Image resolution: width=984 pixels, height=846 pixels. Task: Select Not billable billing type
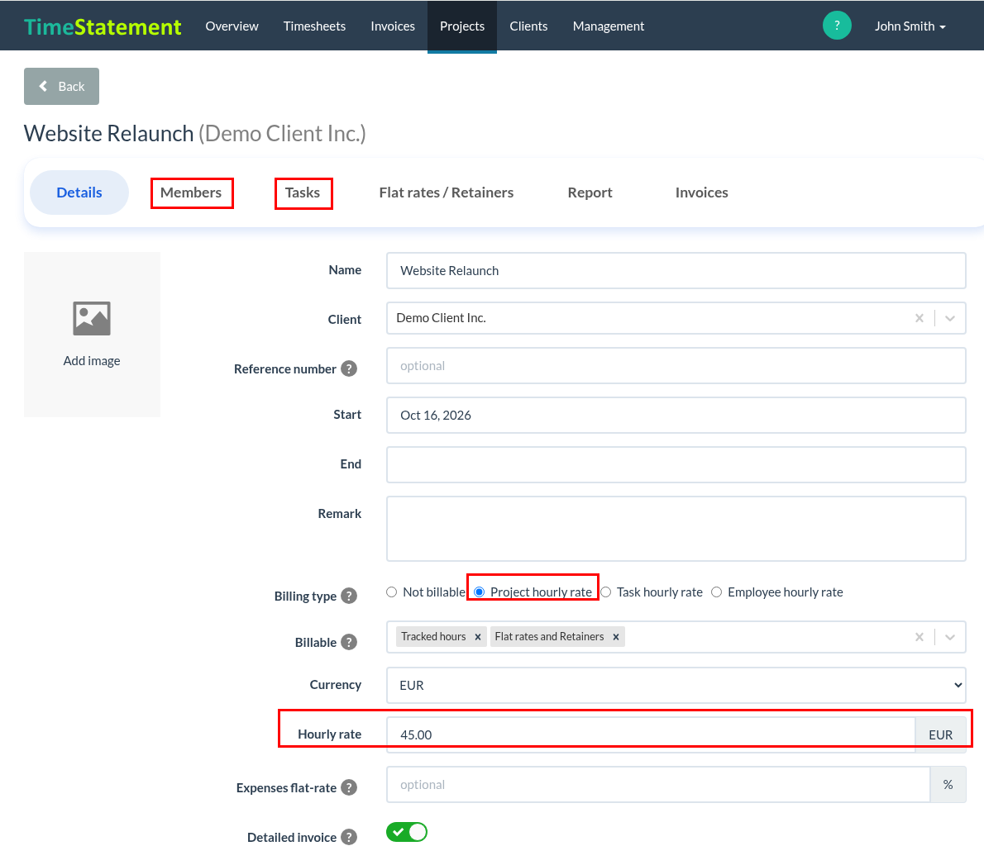pyautogui.click(x=392, y=592)
